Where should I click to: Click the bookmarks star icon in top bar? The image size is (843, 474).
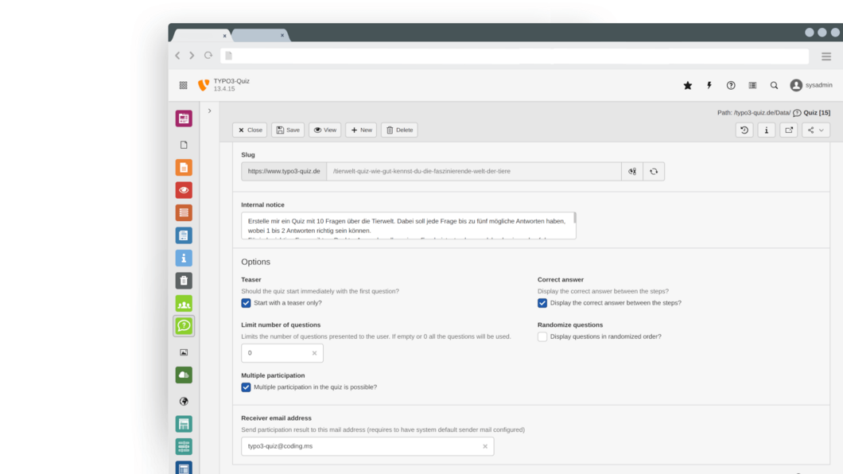coord(688,86)
